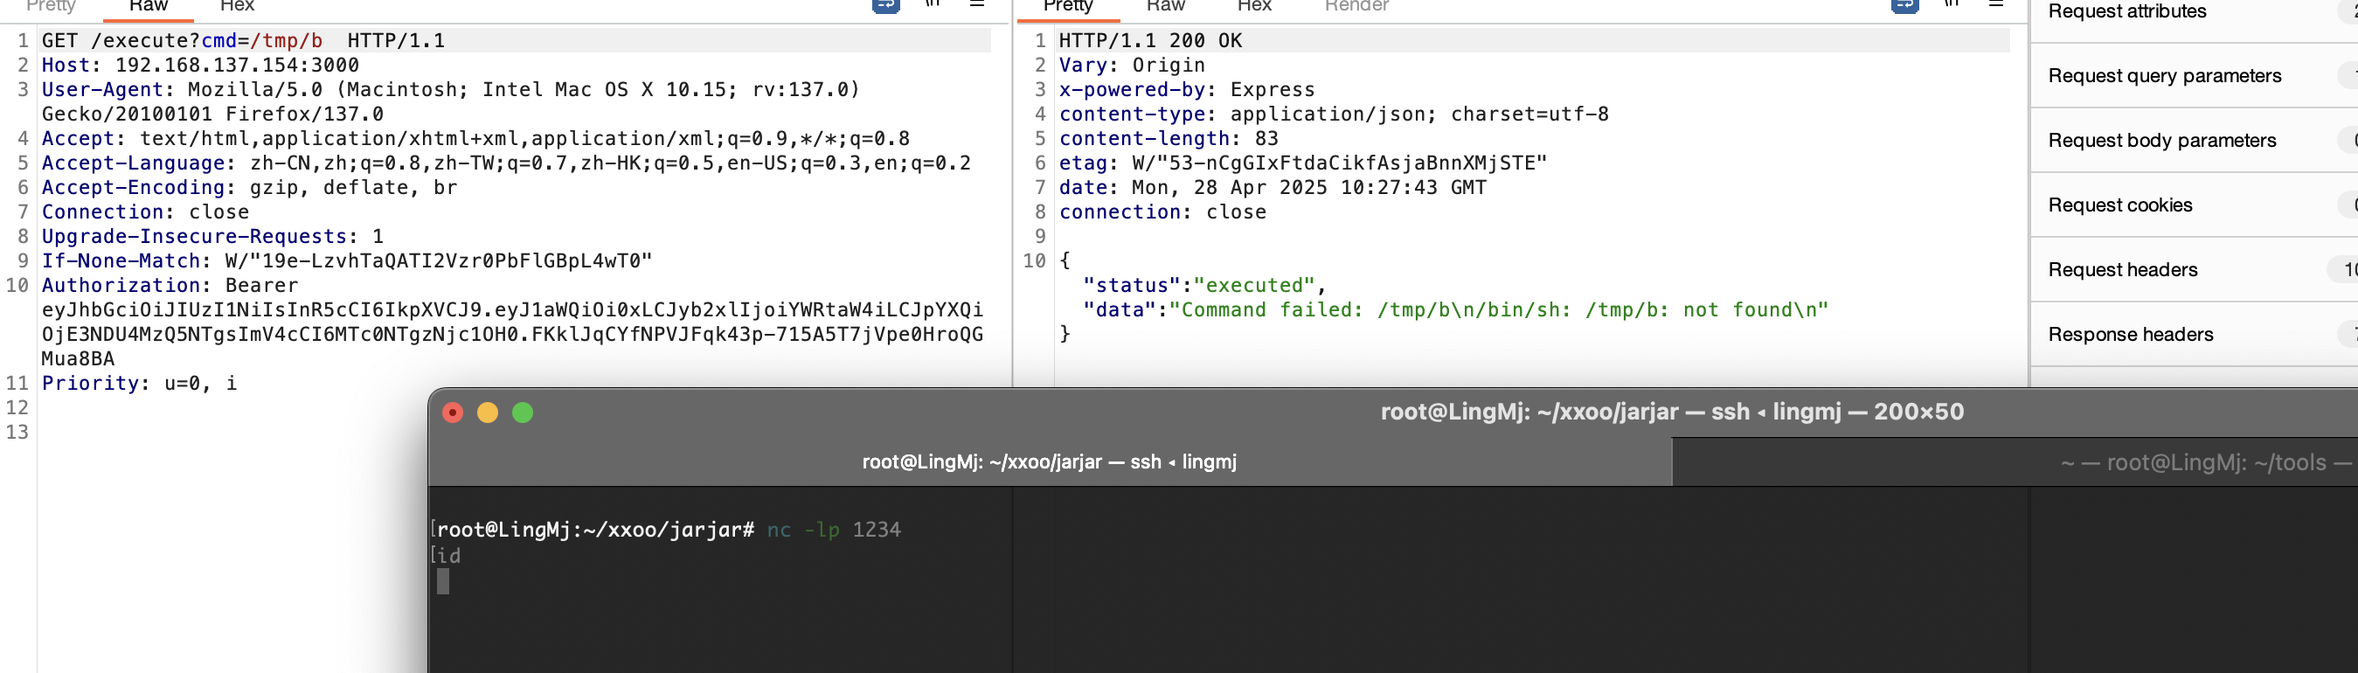Switch request panel to Raw tab
Screen dimensions: 2358x673
click(x=149, y=6)
